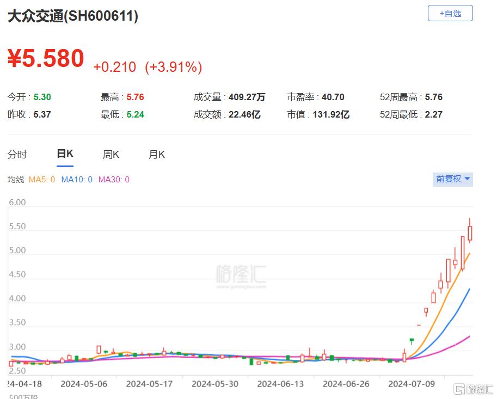The height and width of the screenshot is (399, 497).
Task: Click the 2024-07-09 date axis label
Action: coord(412,384)
